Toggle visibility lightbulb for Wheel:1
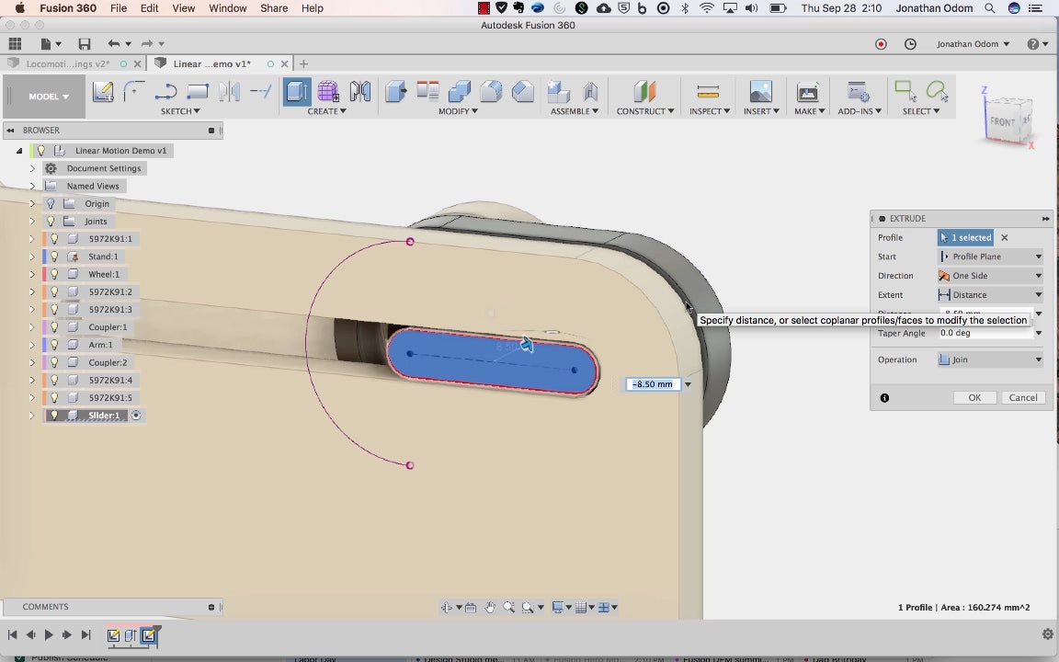The width and height of the screenshot is (1059, 662). pos(55,274)
